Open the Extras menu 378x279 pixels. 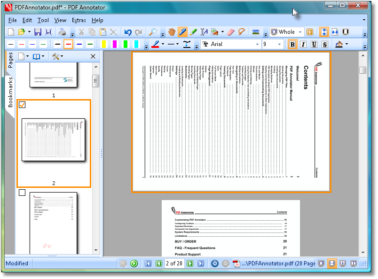[79, 20]
